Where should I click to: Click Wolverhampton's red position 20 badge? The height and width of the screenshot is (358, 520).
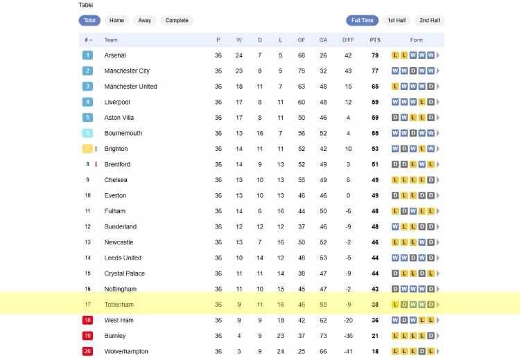click(x=87, y=351)
